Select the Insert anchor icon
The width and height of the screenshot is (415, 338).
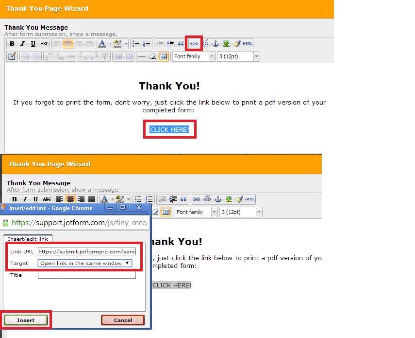pyautogui.click(x=216, y=43)
